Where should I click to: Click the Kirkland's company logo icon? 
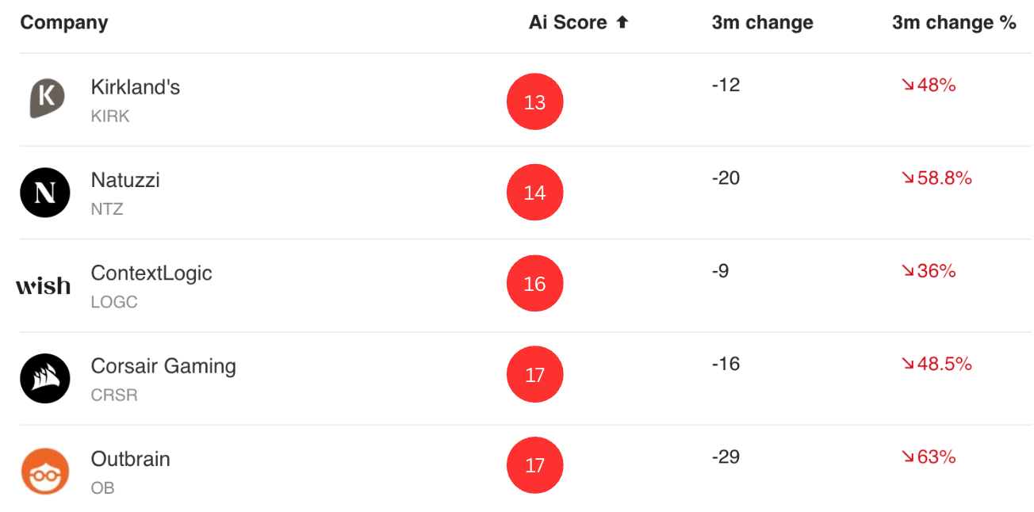(46, 99)
